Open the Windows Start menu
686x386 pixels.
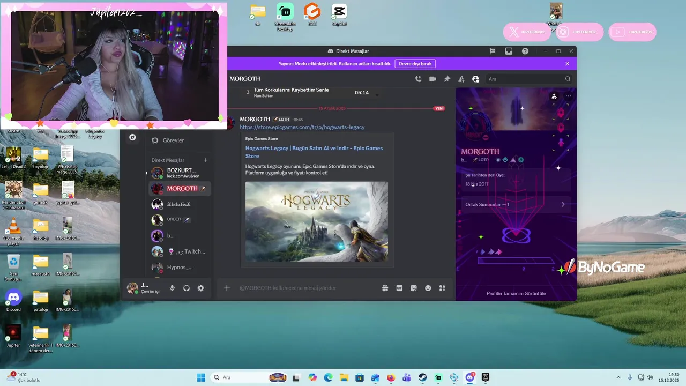pyautogui.click(x=201, y=377)
